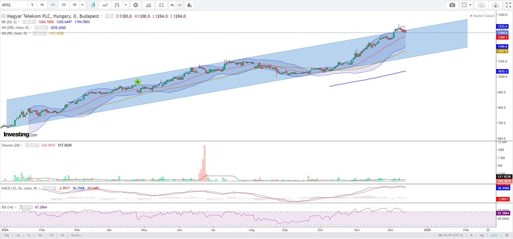Expand Volume (20) options arrow
This screenshot has height=239, width=513.
coord(22,146)
